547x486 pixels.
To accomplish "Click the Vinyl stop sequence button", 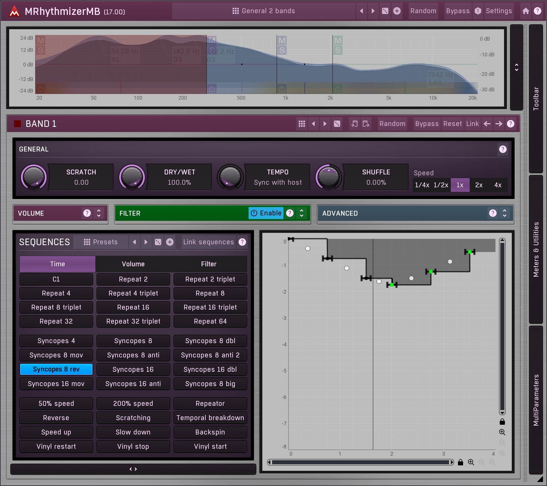I will point(133,446).
